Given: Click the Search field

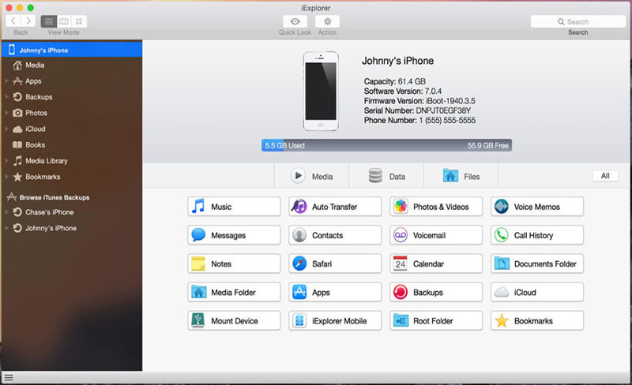Looking at the screenshot, I should pos(578,21).
